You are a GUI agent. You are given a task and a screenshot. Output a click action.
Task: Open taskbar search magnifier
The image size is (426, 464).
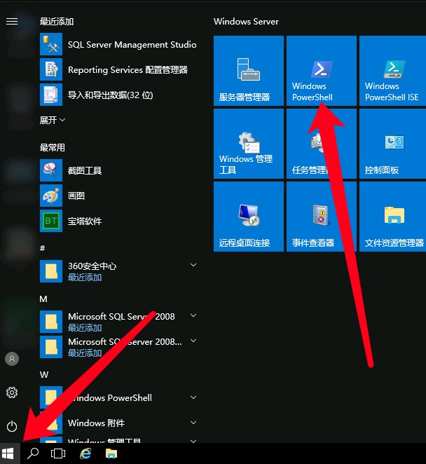click(33, 453)
